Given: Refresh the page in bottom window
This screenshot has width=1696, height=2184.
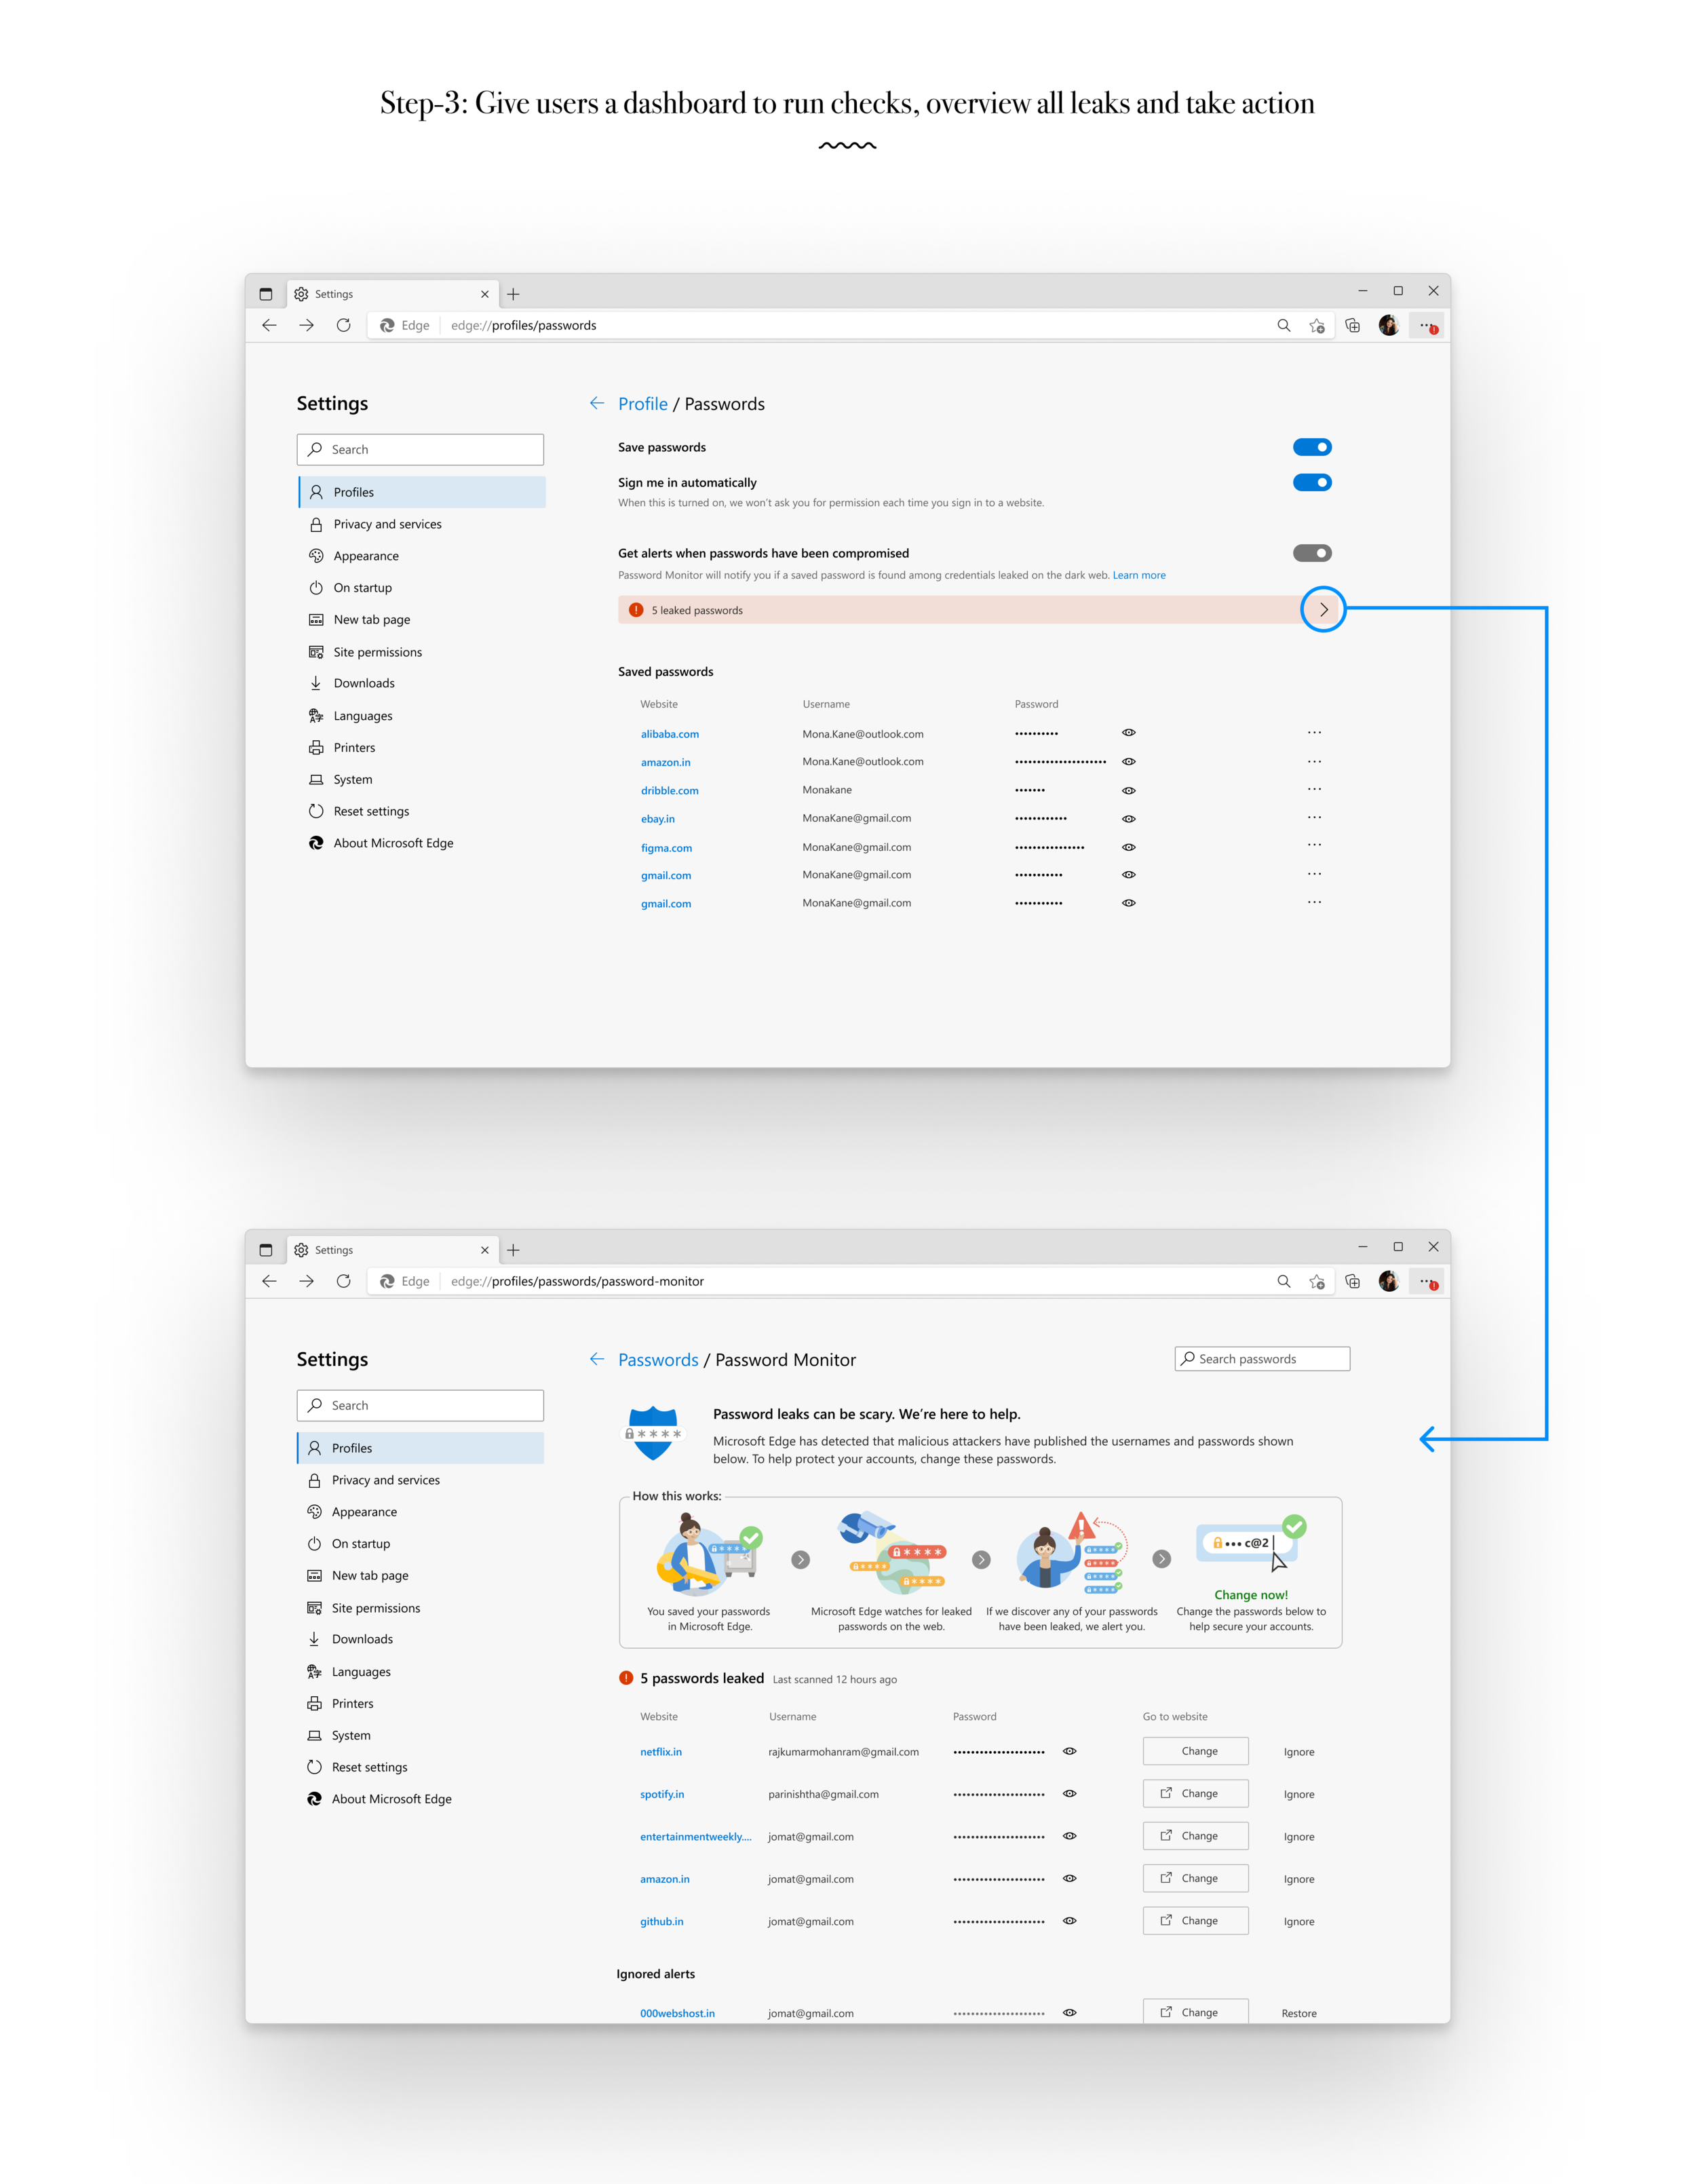Looking at the screenshot, I should click(x=343, y=1281).
